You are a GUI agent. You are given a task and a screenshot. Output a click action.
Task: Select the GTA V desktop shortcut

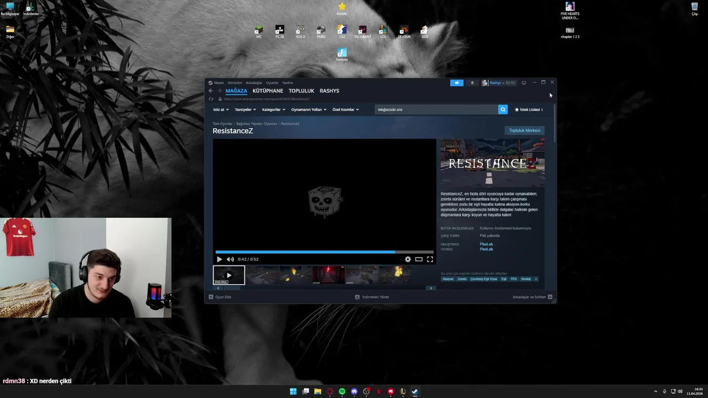point(300,32)
